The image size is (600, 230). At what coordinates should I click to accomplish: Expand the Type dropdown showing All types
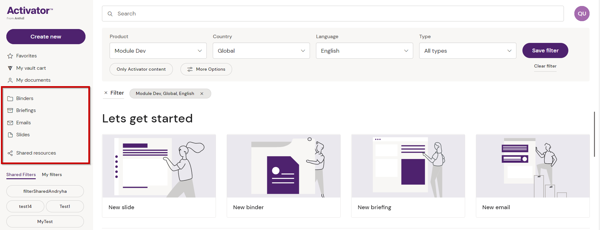pyautogui.click(x=467, y=51)
